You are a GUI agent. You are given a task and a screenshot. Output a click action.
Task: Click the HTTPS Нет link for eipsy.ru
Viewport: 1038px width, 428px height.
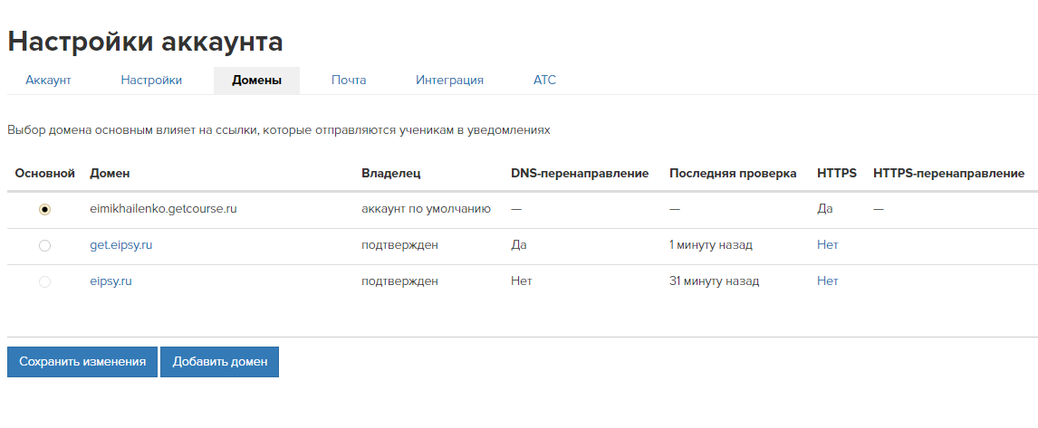coord(828,281)
